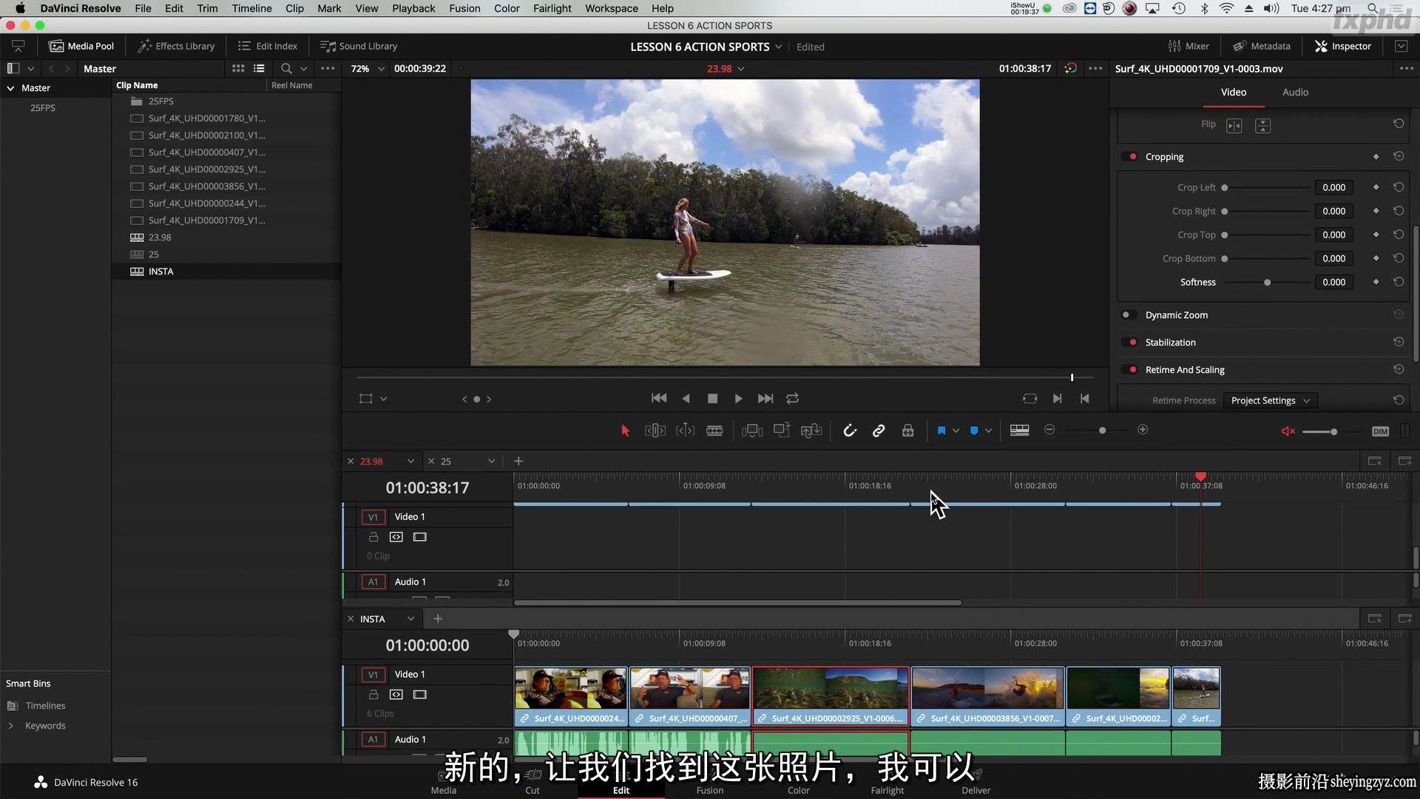Open the Metadata panel
Image resolution: width=1420 pixels, height=799 pixels.
click(1262, 46)
